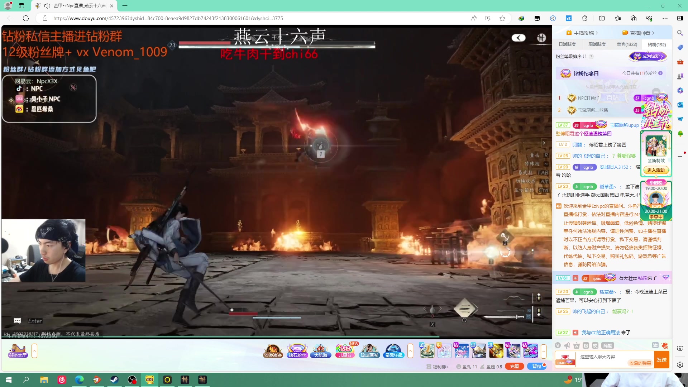Click rank 1 user NPC轩肖仔

588,98
